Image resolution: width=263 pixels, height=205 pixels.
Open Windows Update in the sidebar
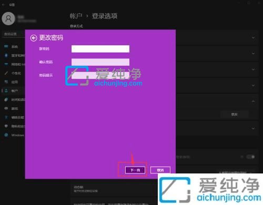(x=14, y=135)
